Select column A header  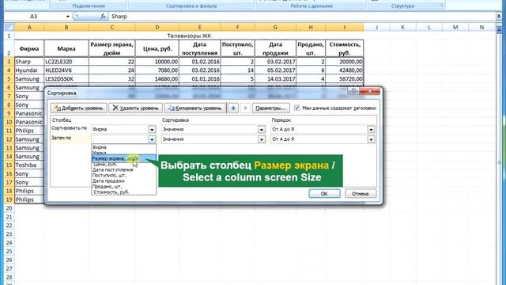(x=29, y=28)
